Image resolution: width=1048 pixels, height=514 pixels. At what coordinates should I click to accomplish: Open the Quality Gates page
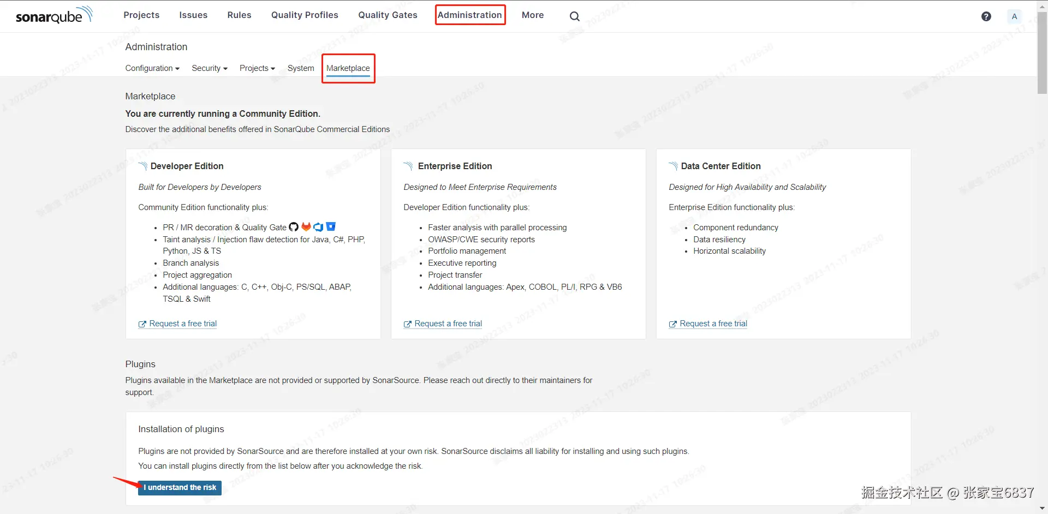(388, 15)
